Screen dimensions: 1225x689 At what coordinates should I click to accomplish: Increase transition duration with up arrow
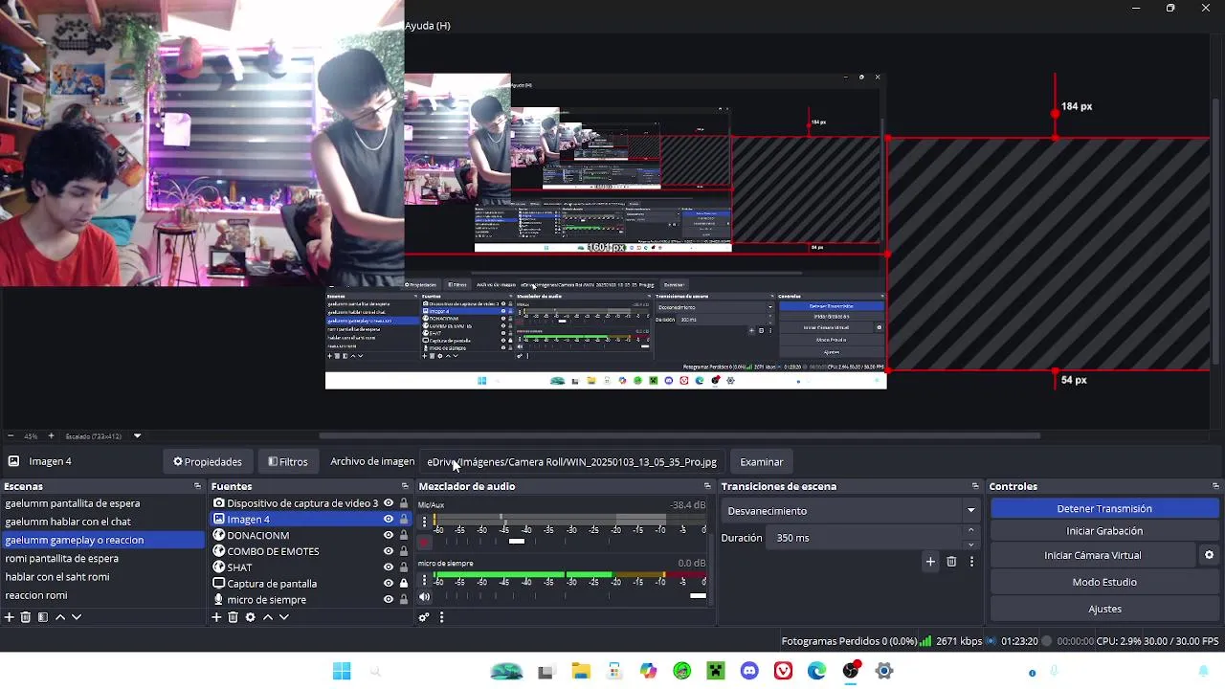click(970, 531)
